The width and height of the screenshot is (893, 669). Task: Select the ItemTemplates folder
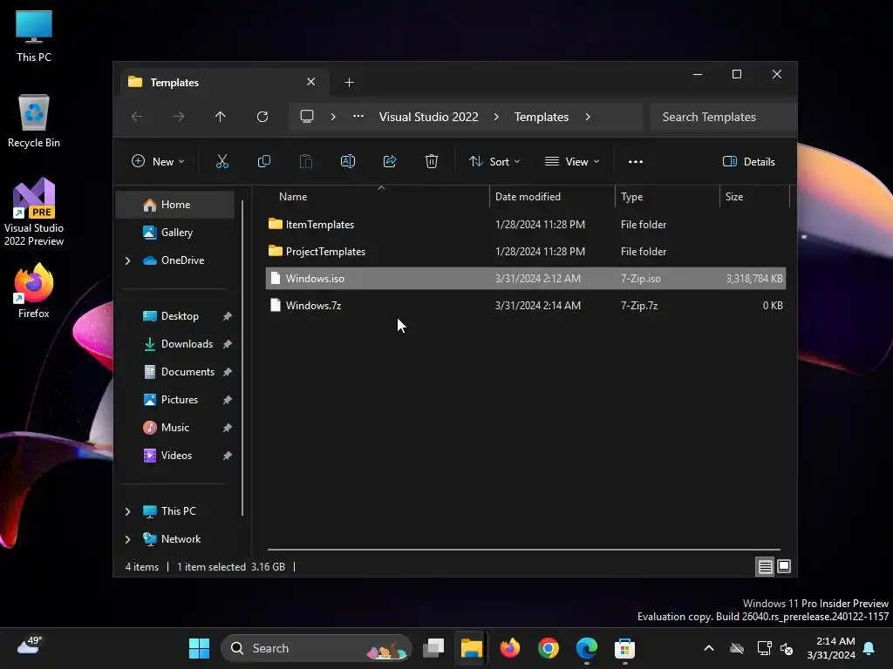point(526,225)
